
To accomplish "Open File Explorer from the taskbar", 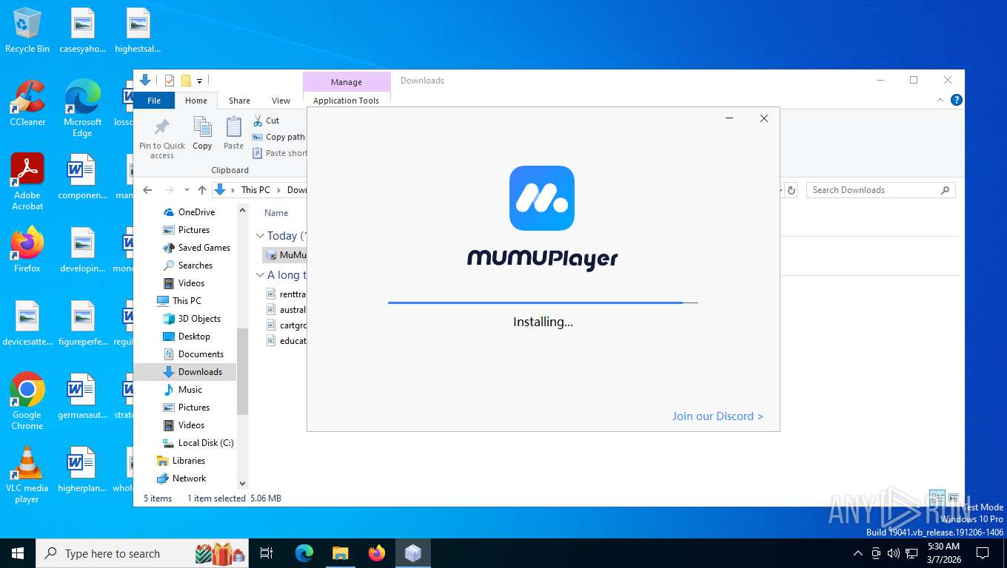I will coord(341,553).
